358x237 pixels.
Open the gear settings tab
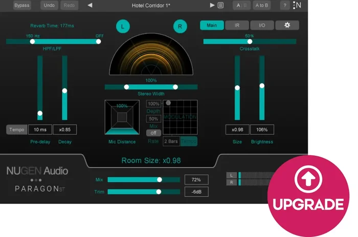(287, 26)
